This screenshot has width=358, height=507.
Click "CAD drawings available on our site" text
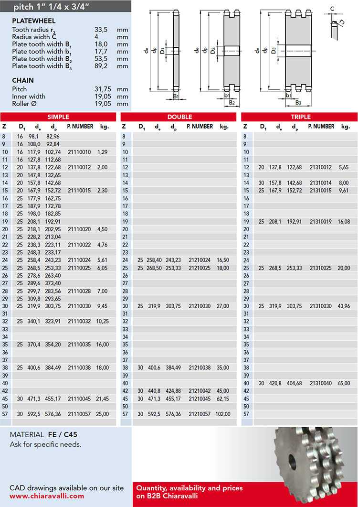coord(66,488)
